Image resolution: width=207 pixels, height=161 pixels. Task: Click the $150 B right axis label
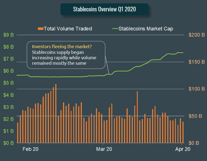pyautogui.click(x=197, y=62)
